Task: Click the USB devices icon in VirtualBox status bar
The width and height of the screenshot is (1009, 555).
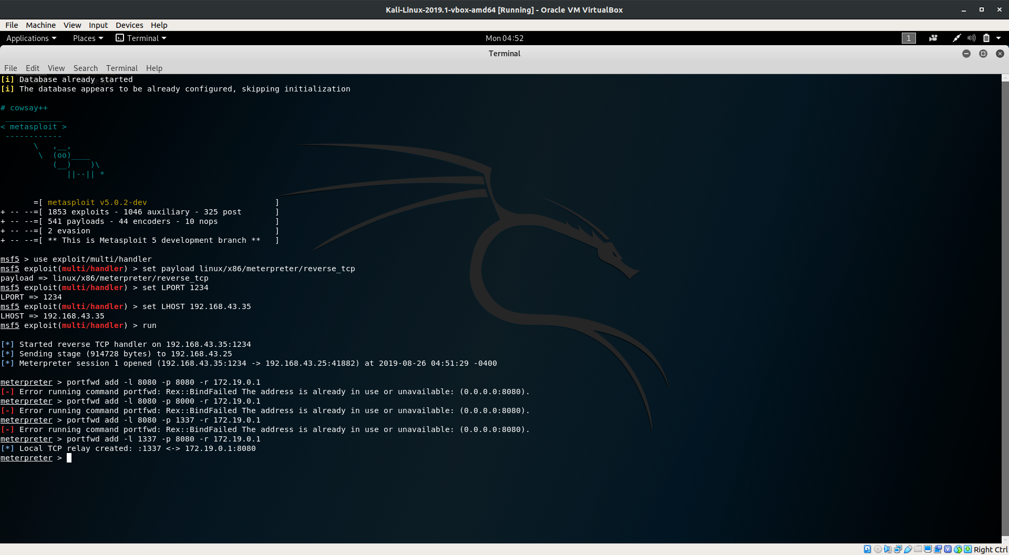Action: (908, 549)
